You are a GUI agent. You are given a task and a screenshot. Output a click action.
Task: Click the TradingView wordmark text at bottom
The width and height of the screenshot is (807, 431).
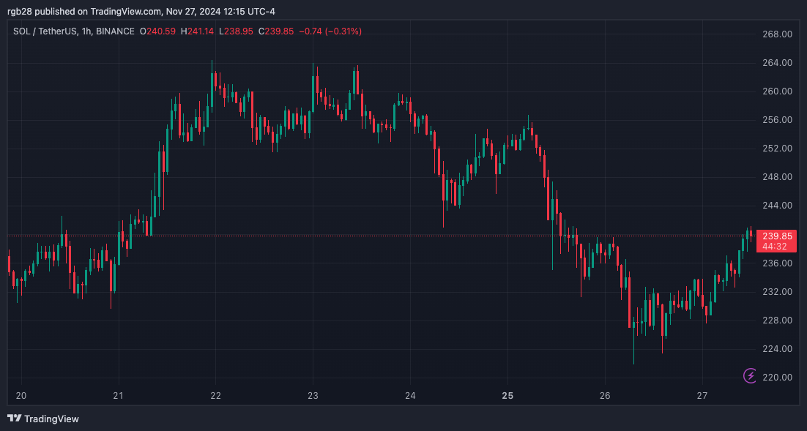click(x=51, y=419)
